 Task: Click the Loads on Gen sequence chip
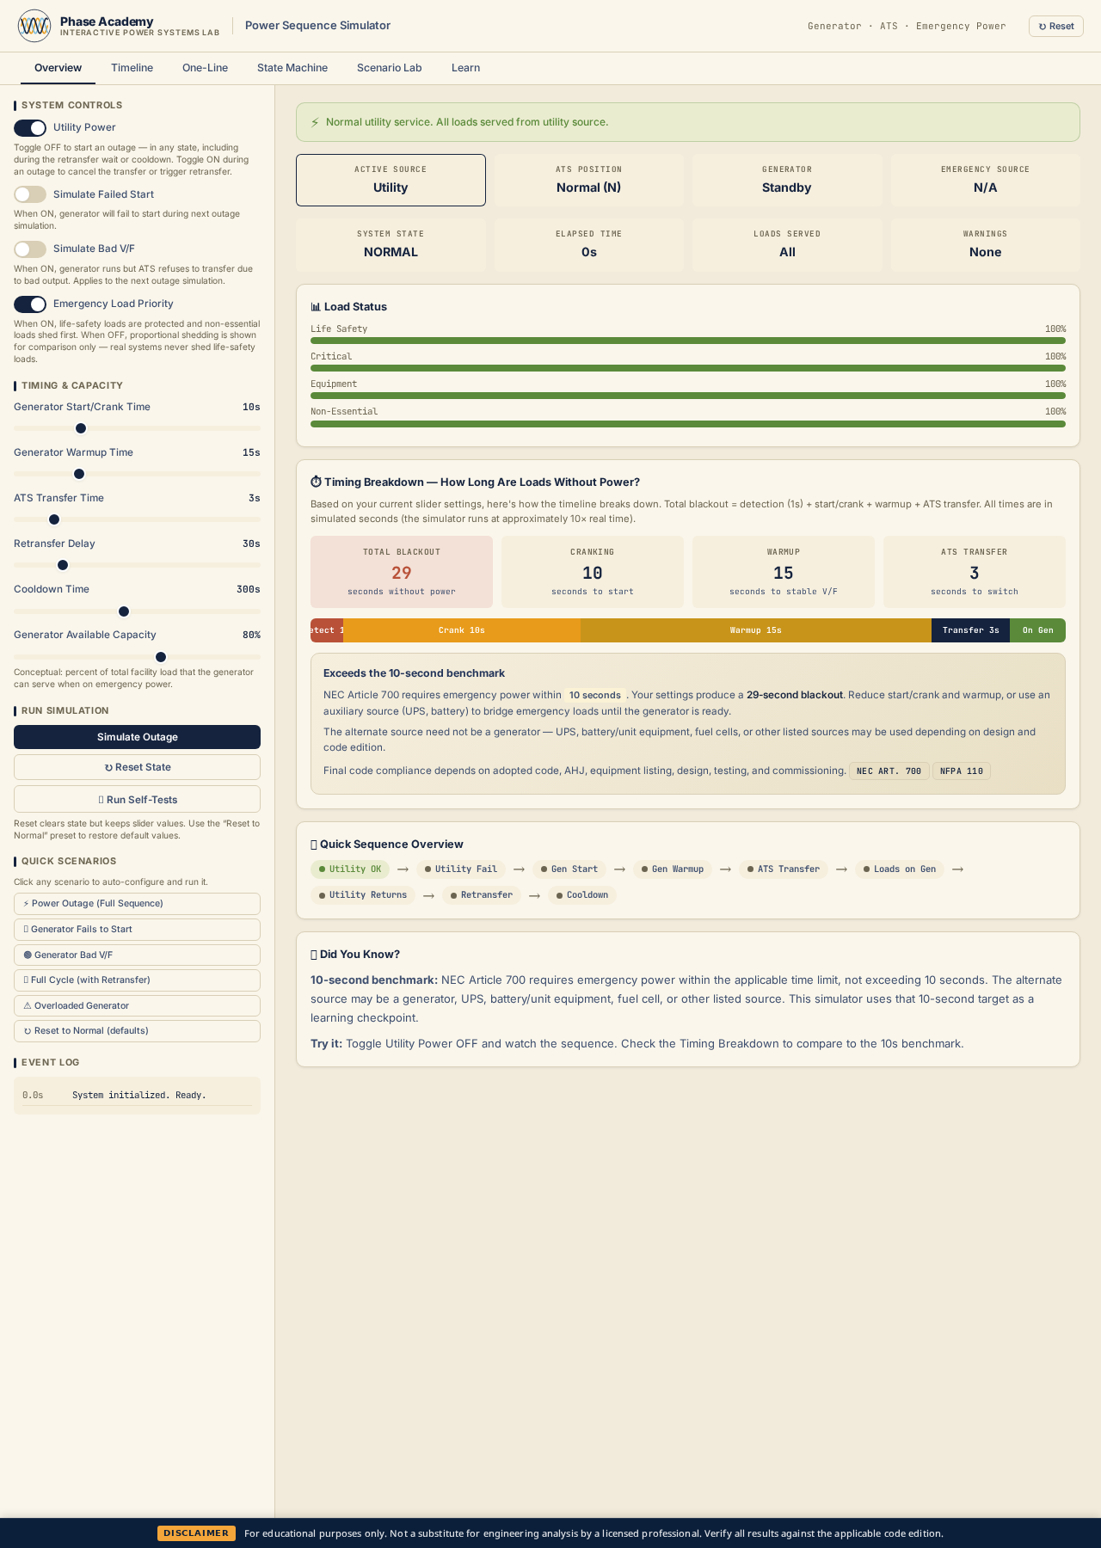[900, 869]
